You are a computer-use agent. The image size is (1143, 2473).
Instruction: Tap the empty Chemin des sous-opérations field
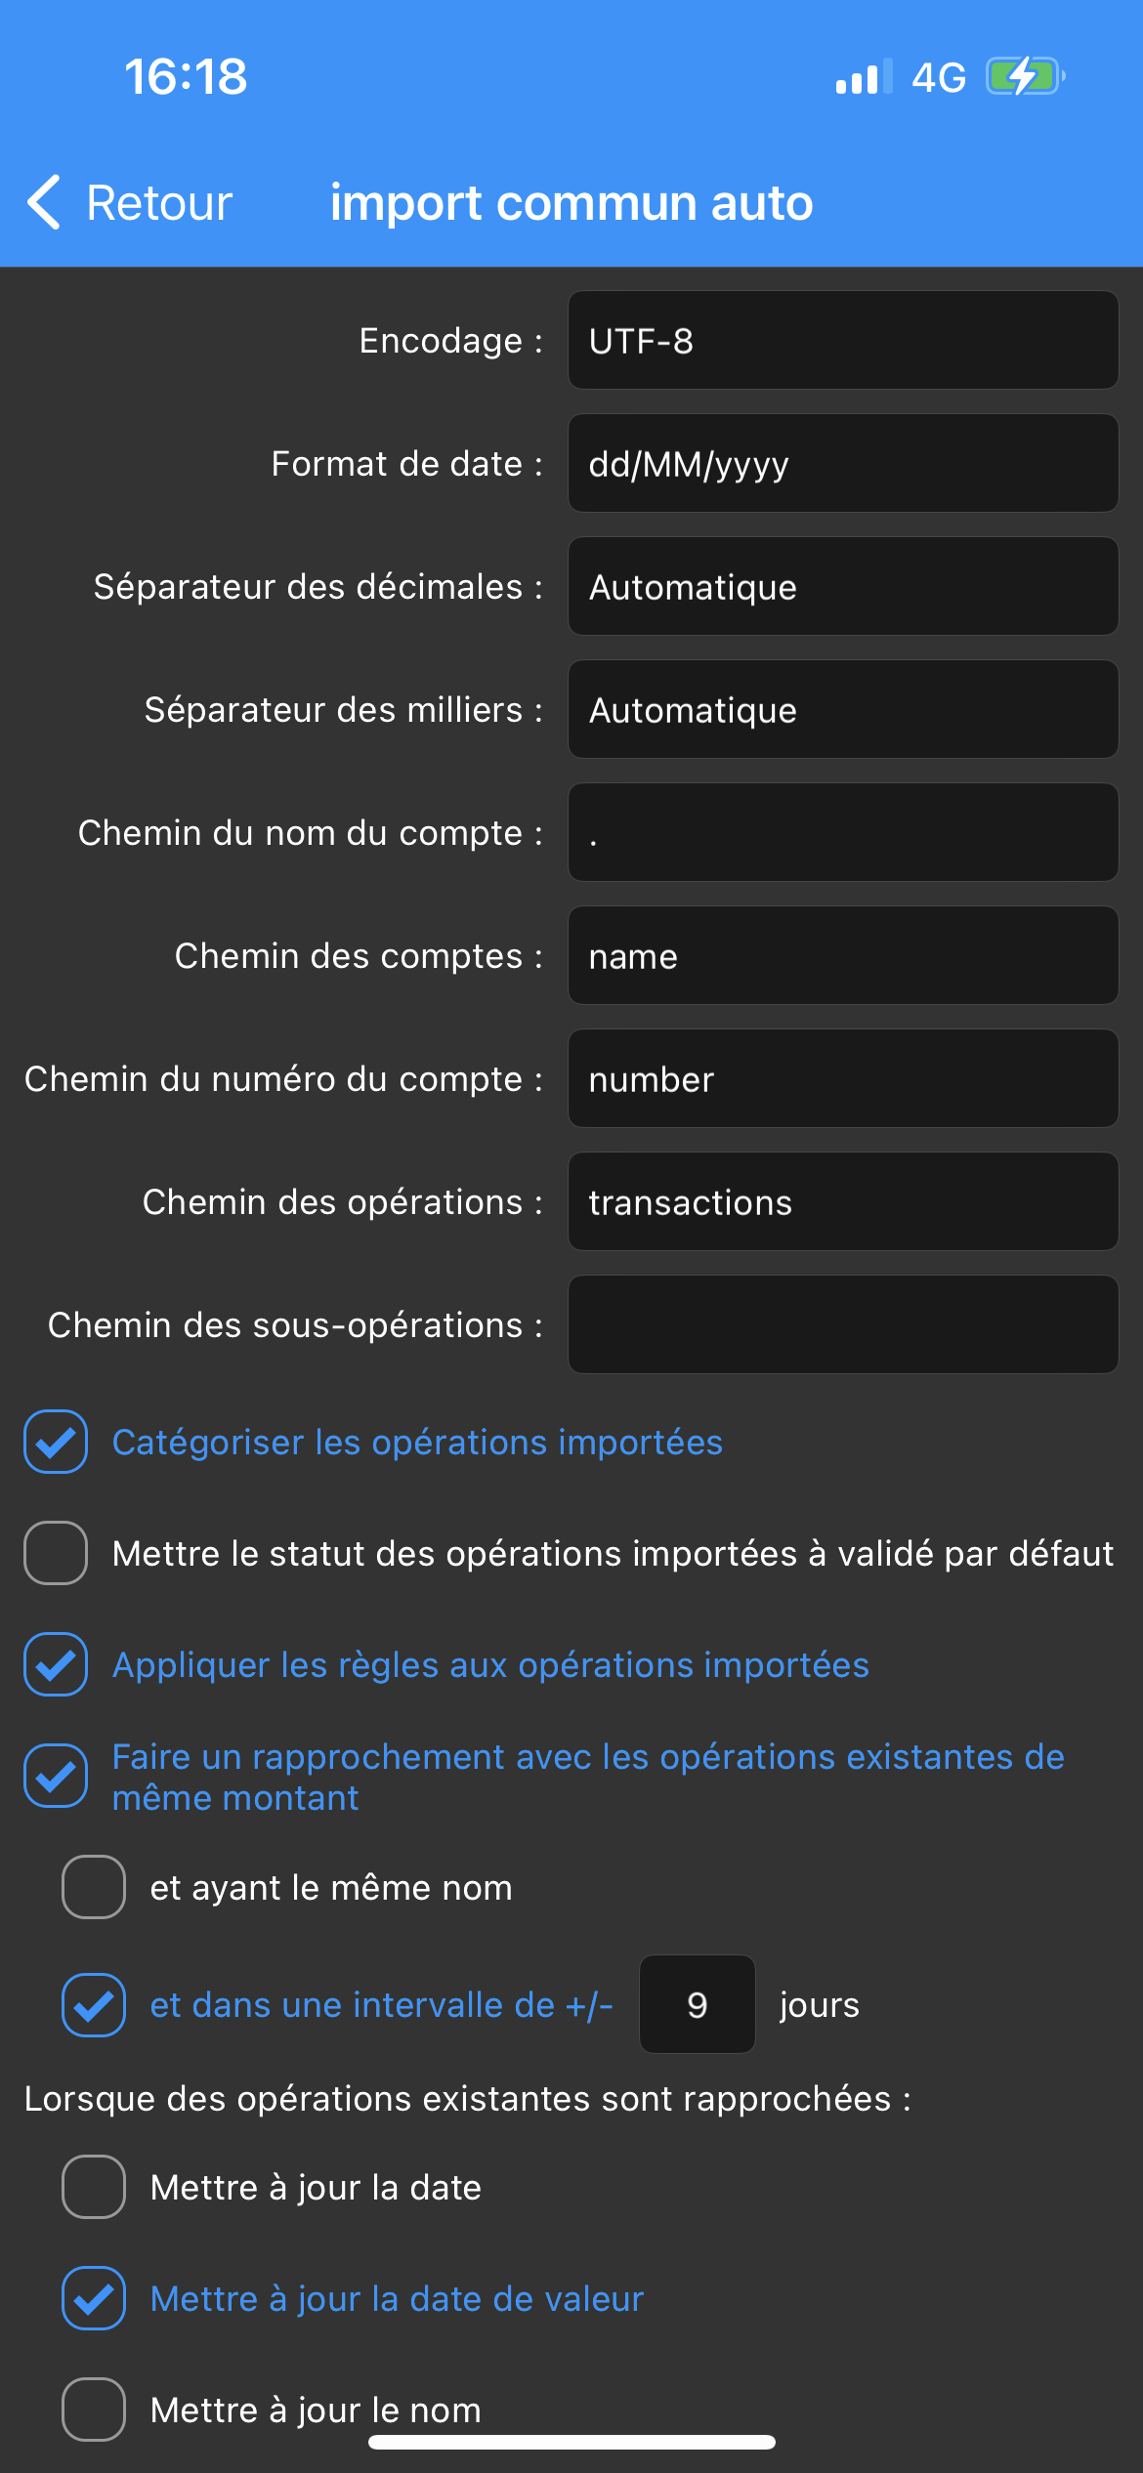(842, 1324)
